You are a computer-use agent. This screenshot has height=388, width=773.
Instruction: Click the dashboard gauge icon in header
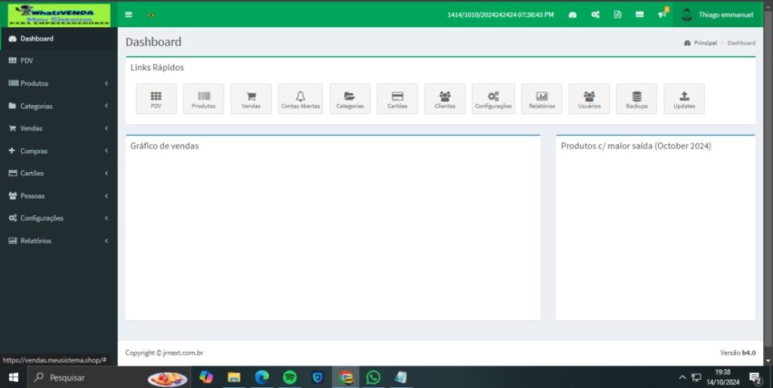(572, 15)
